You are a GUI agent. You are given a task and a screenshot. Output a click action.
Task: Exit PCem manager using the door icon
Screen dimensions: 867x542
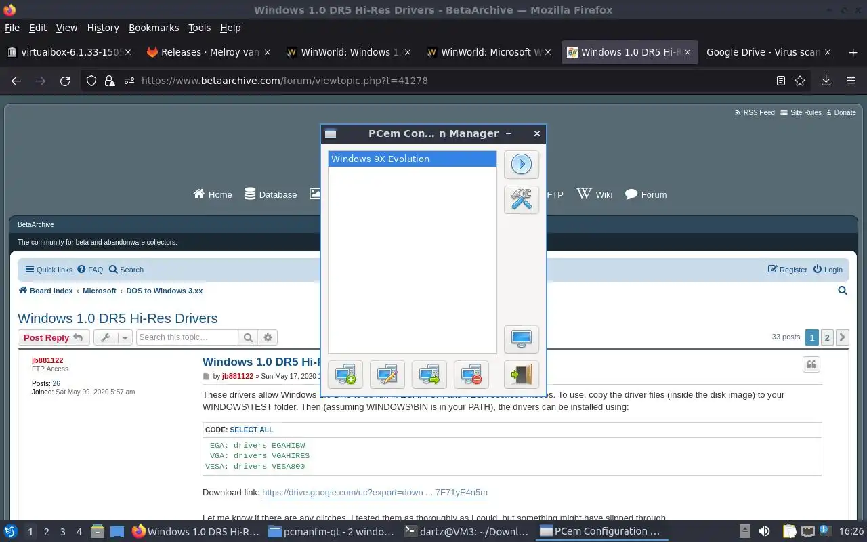click(521, 374)
